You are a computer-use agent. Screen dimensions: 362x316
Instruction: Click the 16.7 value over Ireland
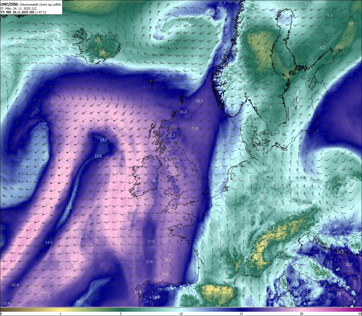pyautogui.click(x=156, y=181)
